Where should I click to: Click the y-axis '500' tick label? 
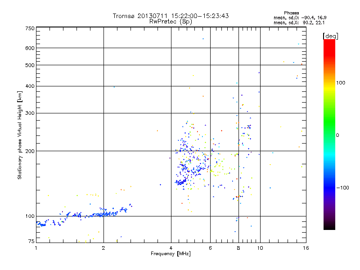[x=30, y=65]
